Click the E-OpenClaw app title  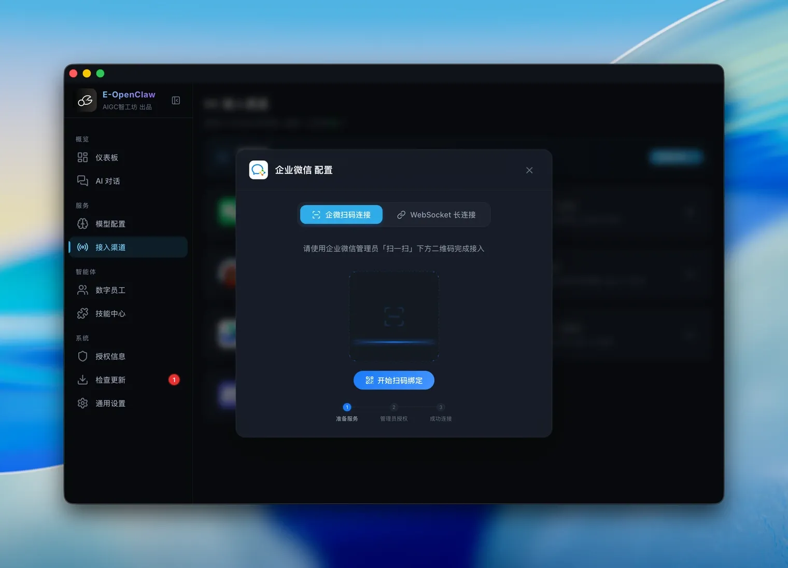pyautogui.click(x=129, y=94)
